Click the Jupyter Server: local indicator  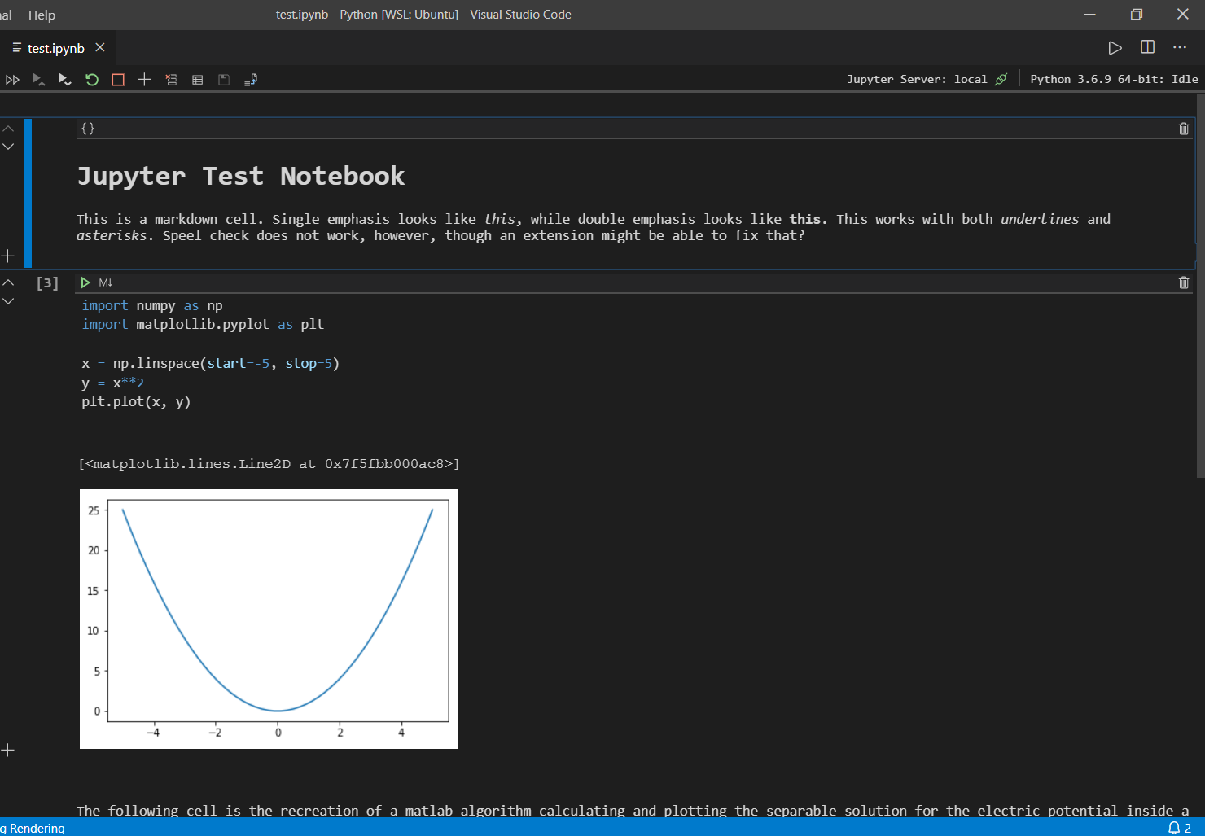[927, 79]
